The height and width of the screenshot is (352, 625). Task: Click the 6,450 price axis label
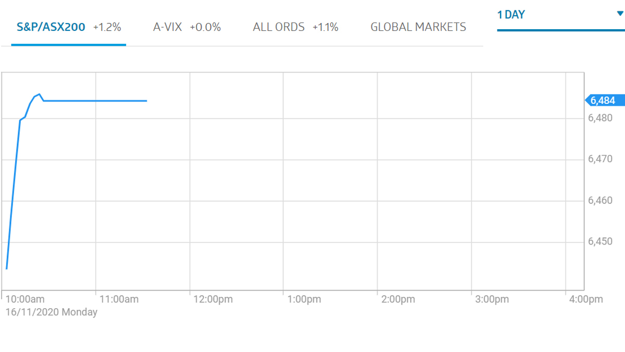[x=600, y=242]
